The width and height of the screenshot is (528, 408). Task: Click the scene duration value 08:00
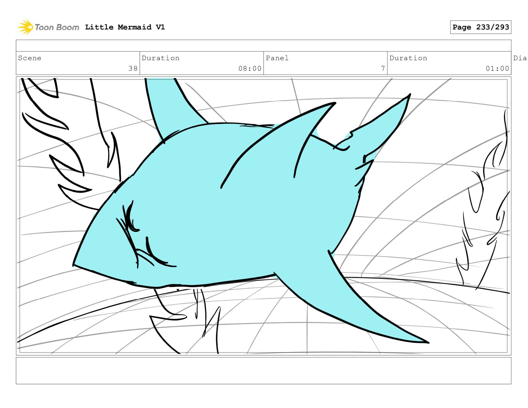click(250, 68)
